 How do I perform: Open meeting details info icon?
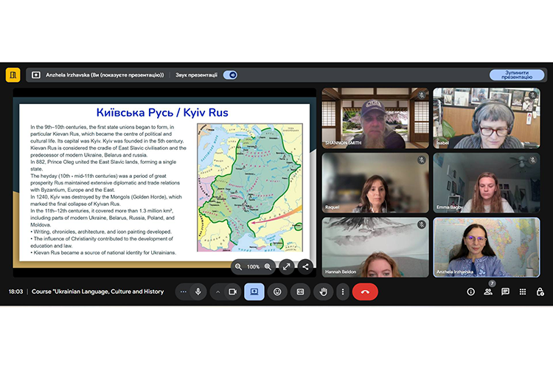(470, 292)
